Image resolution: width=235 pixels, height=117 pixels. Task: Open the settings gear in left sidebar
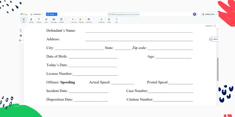click(21, 36)
